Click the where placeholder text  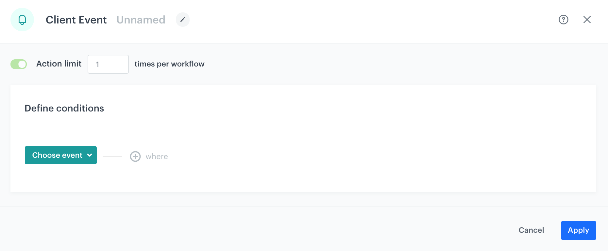pos(157,156)
